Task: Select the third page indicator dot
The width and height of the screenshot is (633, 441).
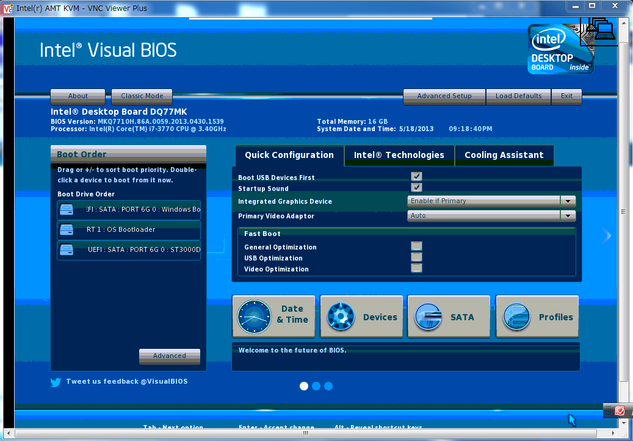Action: point(328,386)
